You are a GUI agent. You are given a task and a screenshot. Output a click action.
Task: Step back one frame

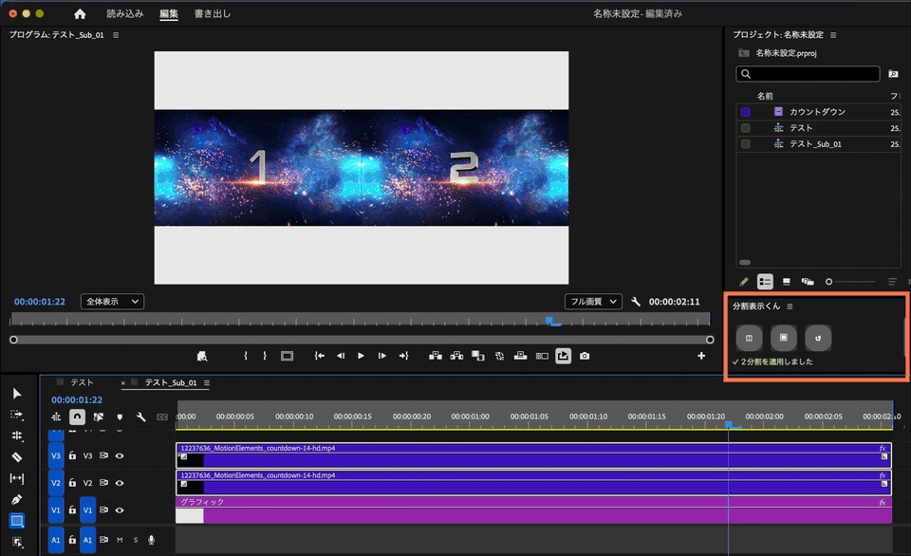pyautogui.click(x=341, y=356)
